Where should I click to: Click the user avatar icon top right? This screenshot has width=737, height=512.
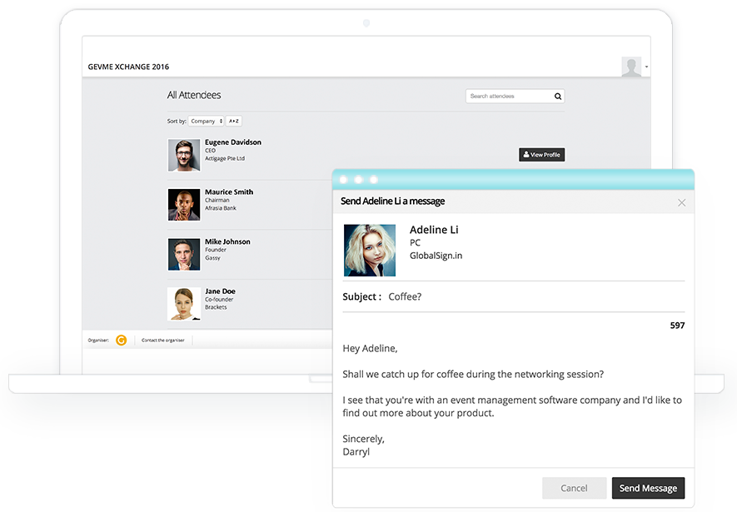tap(630, 66)
